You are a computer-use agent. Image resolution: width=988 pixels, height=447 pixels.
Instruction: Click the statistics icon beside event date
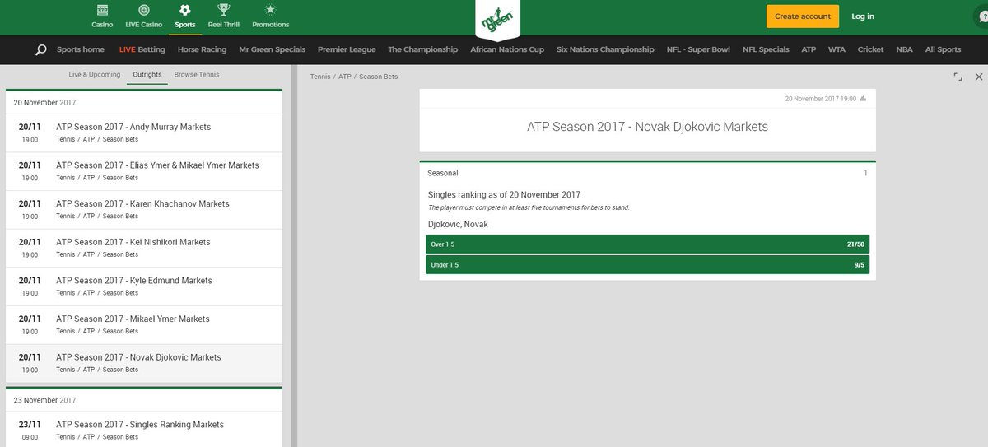click(x=863, y=98)
